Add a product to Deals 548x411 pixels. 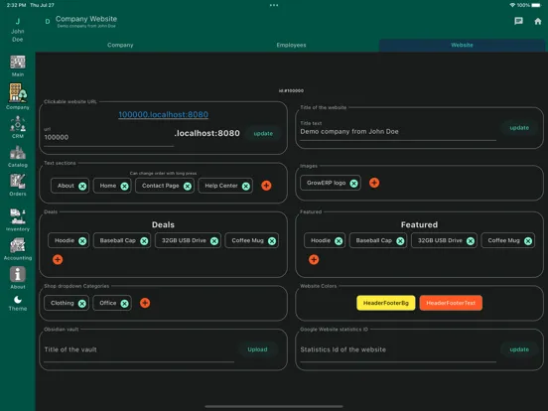pyautogui.click(x=58, y=260)
